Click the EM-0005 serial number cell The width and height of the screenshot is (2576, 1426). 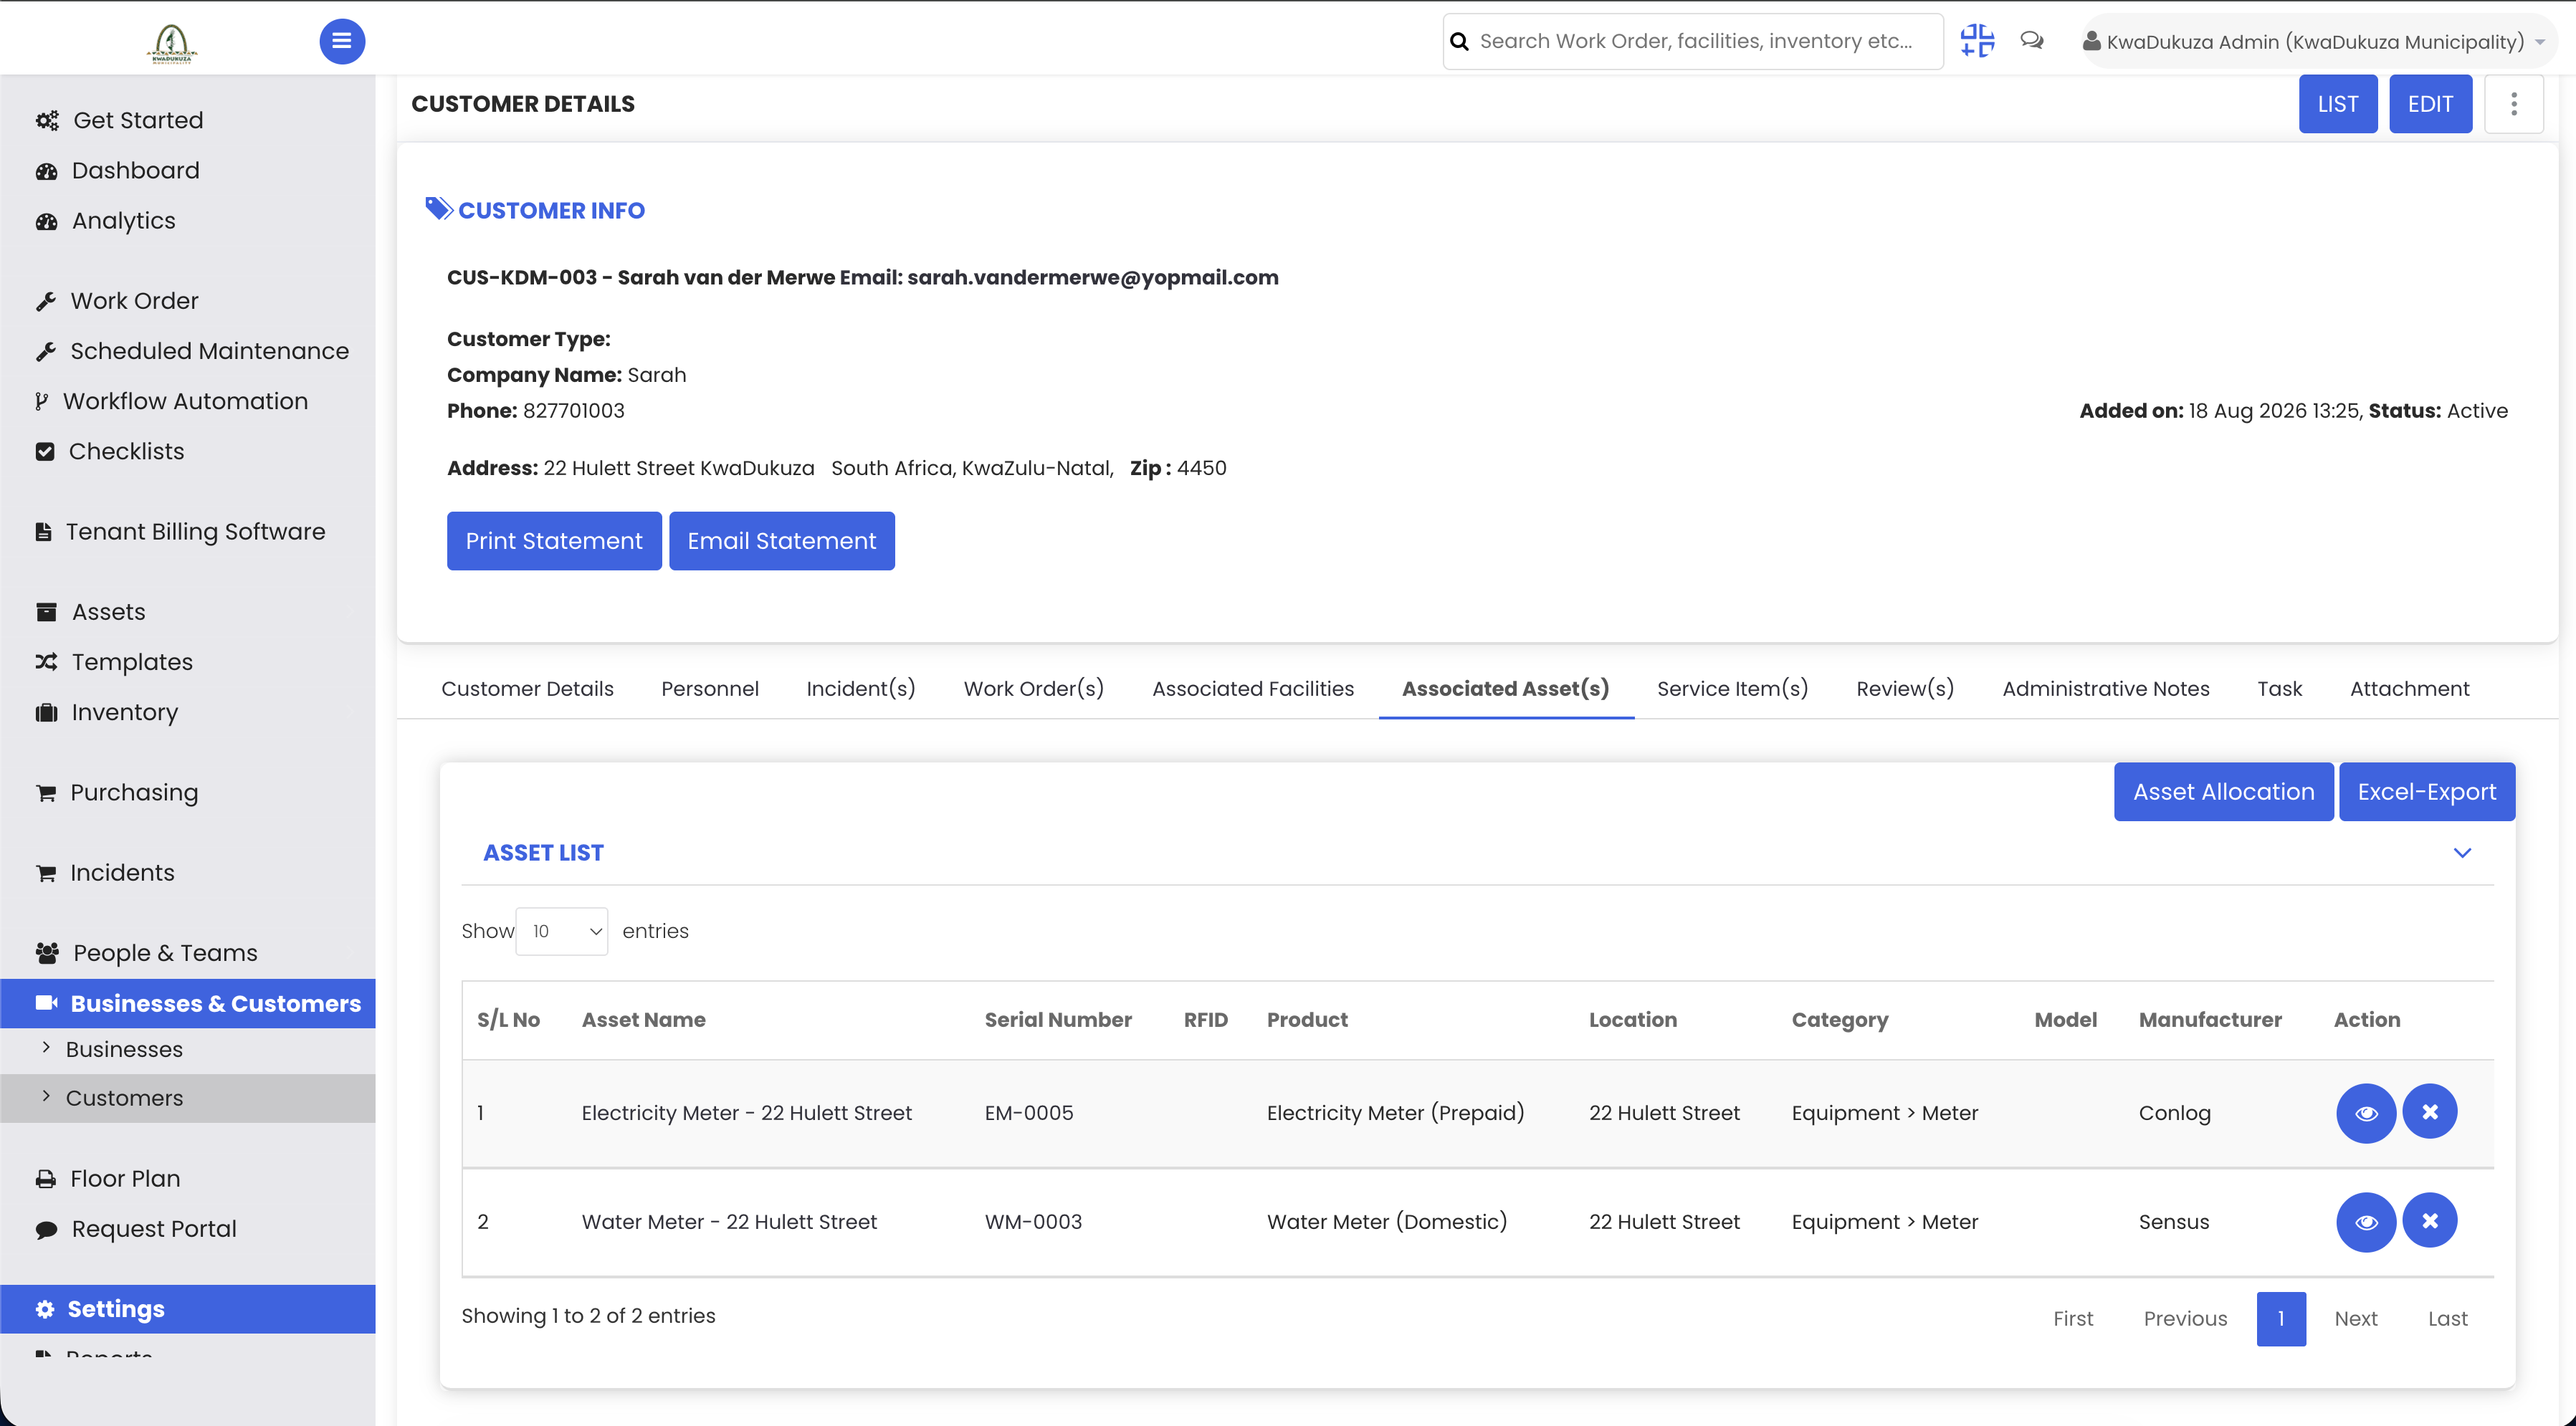click(1029, 1113)
